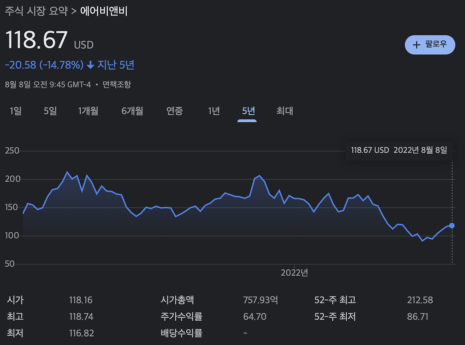Click the 100 y-axis label
465x345 pixels.
click(x=12, y=236)
